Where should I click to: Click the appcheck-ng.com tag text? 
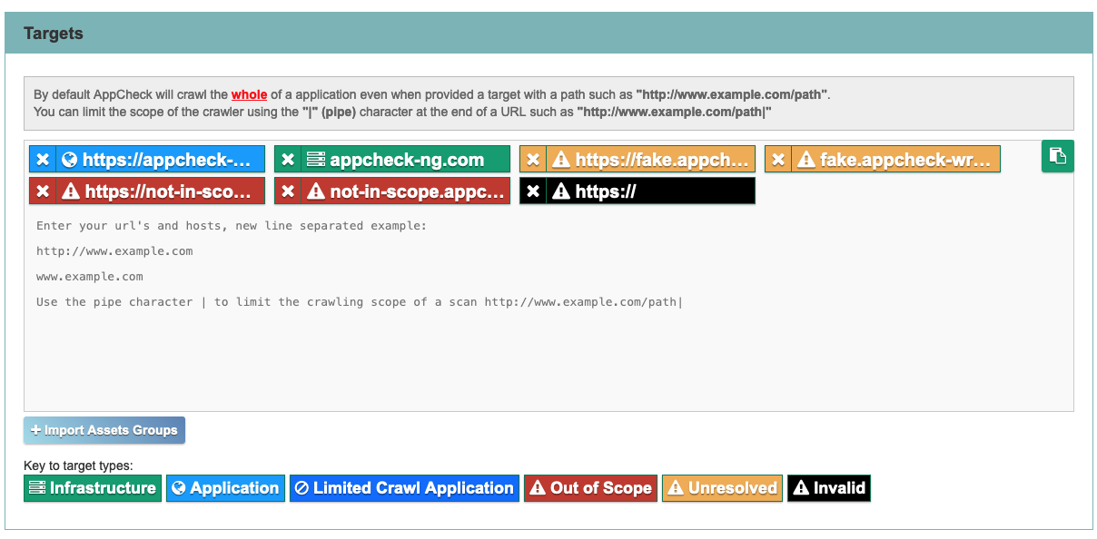[x=407, y=160]
